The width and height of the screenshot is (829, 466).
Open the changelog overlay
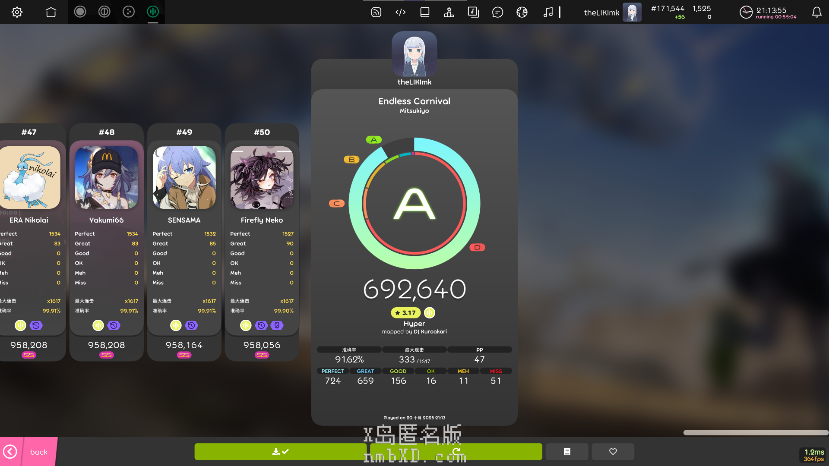click(400, 12)
